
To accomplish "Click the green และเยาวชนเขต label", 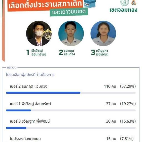I will point(69,12).
